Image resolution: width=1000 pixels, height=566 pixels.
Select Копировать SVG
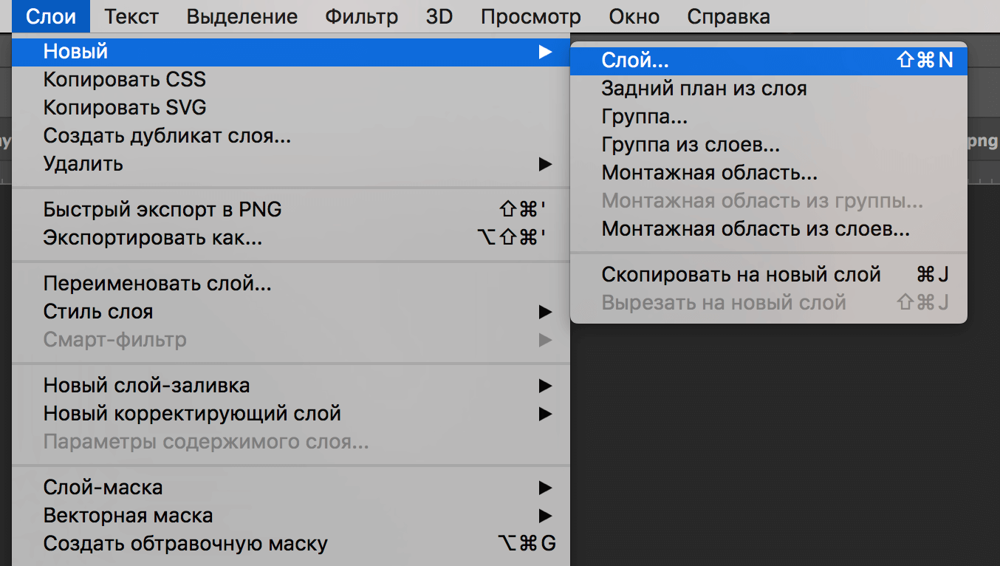tap(123, 107)
